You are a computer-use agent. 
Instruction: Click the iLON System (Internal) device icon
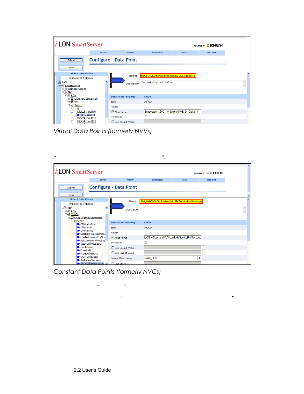click(72, 218)
